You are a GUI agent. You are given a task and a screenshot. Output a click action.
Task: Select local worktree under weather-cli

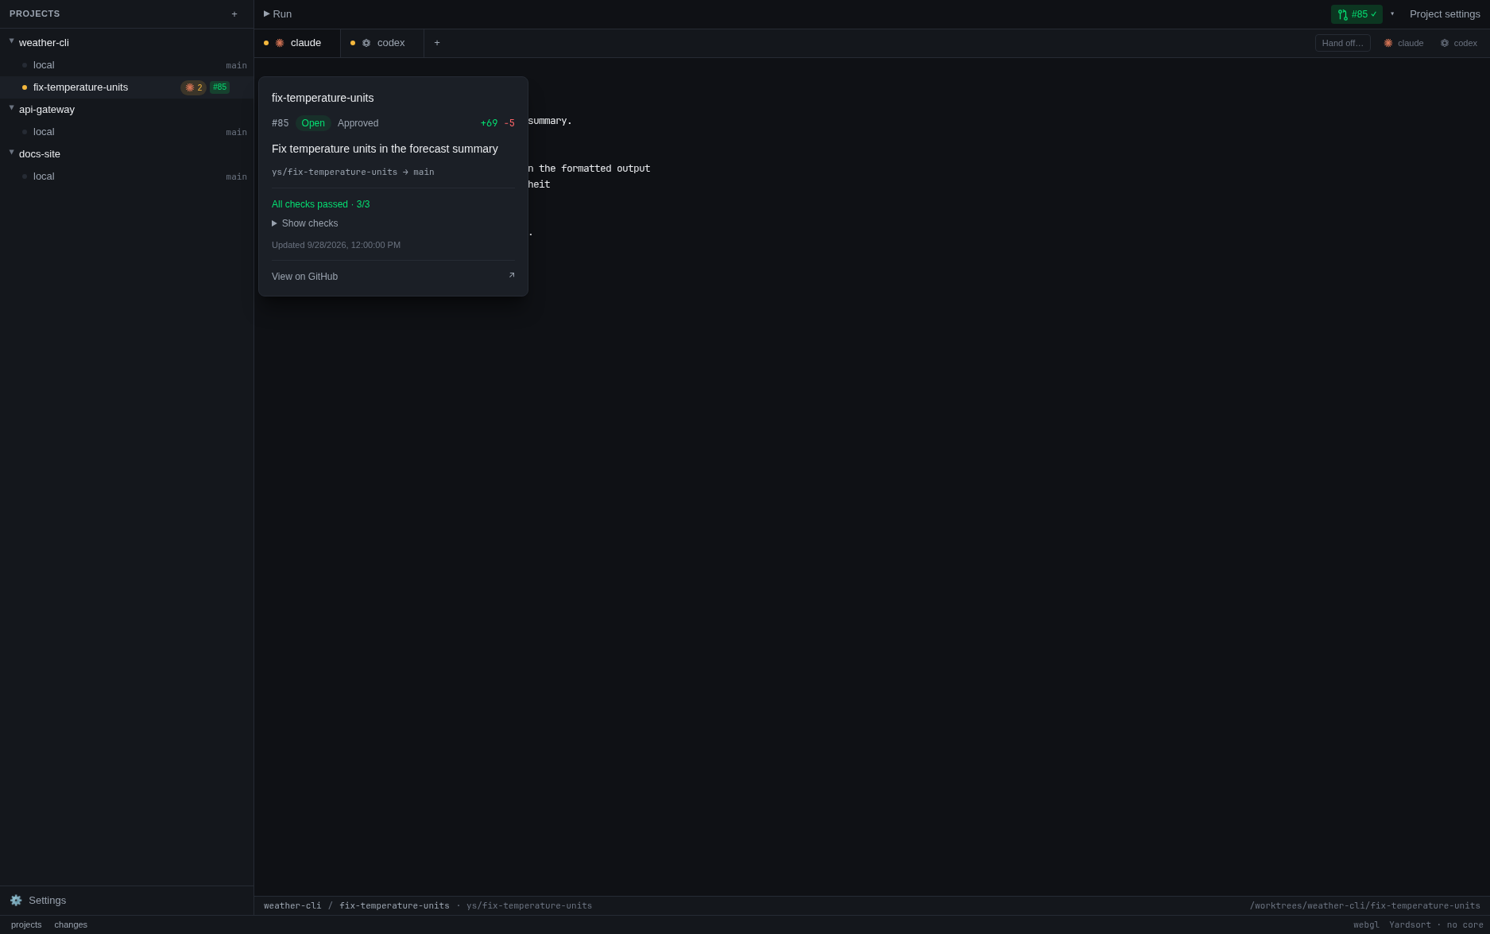(127, 65)
